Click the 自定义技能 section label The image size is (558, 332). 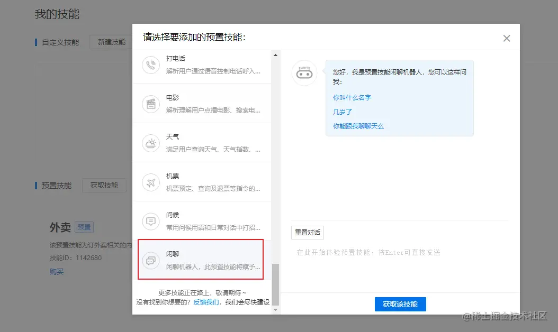click(60, 42)
